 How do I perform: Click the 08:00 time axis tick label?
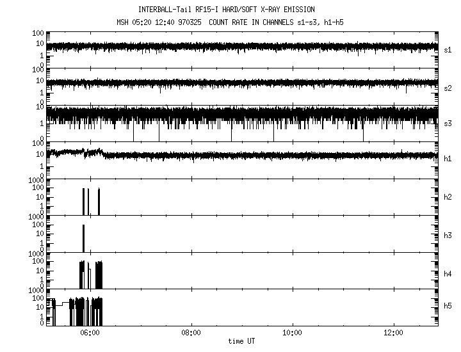click(191, 333)
